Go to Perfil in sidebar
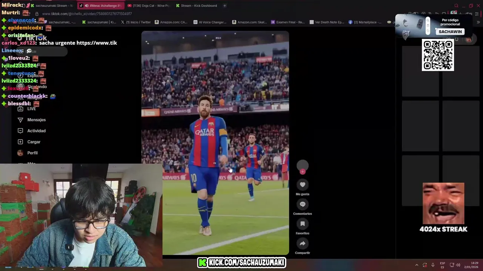This screenshot has width=483, height=271. tap(28, 153)
